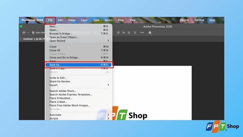Open the gear settings icon in options bar
Image resolution: width=243 pixels, height=137 pixels.
coord(150,33)
